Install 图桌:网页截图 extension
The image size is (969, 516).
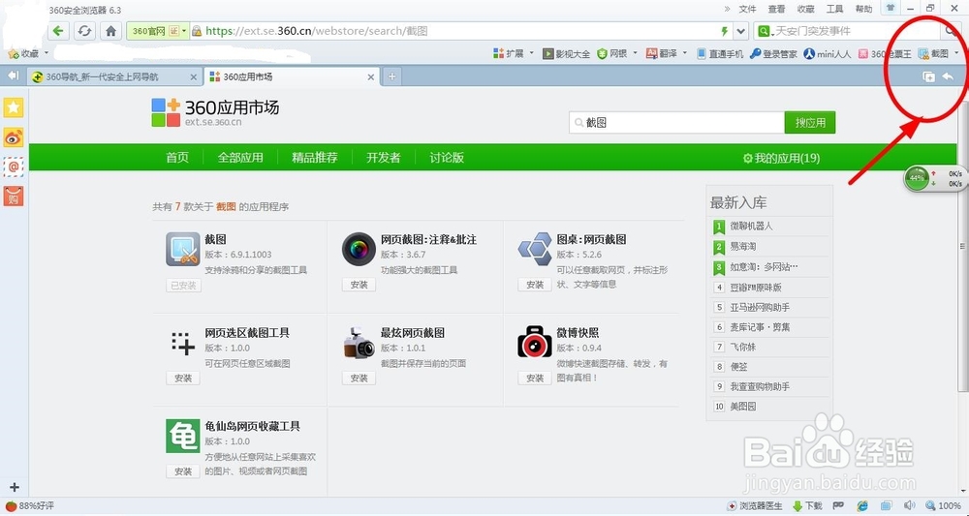click(535, 285)
